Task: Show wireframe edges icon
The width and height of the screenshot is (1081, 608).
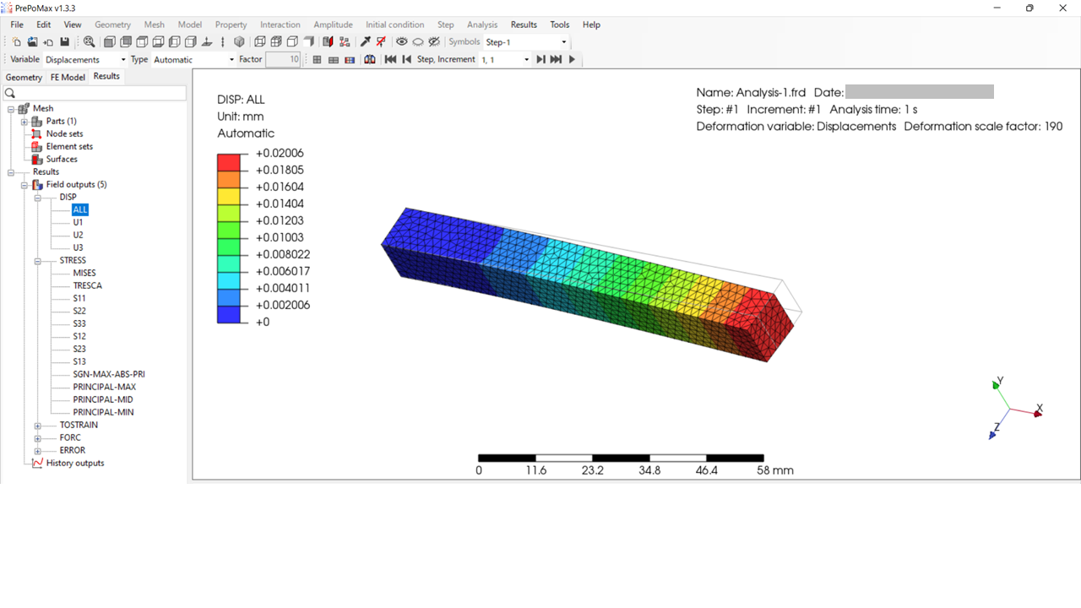Action: coord(260,41)
